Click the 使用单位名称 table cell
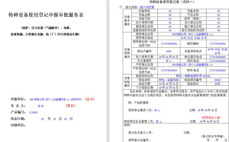Image resolution: width=229 pixels, height=142 pixels. 145,34
